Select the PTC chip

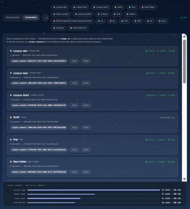pyautogui.click(x=125, y=21)
